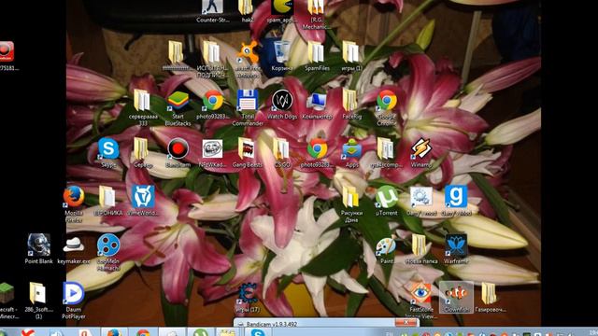Launch FastStone Image Viewer
This screenshot has width=598, height=336.
[421, 301]
